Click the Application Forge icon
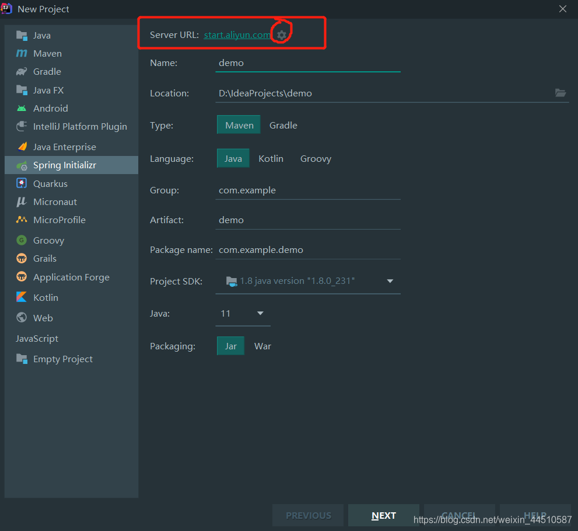This screenshot has height=531, width=578. coord(22,276)
